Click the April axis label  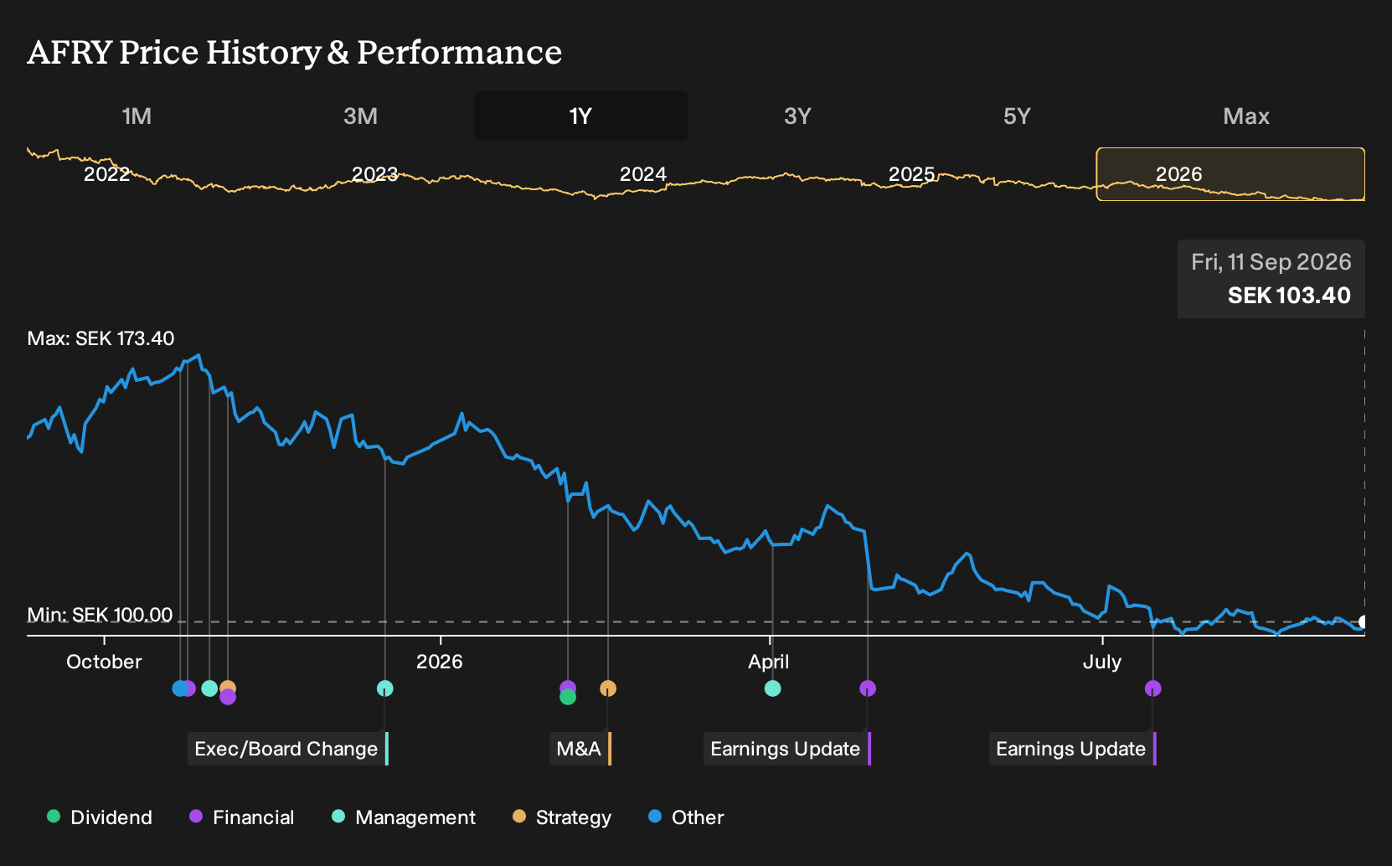(769, 662)
